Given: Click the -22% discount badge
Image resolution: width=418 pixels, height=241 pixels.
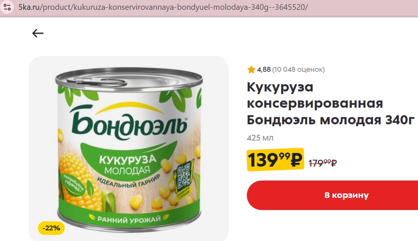Looking at the screenshot, I should coord(51,228).
